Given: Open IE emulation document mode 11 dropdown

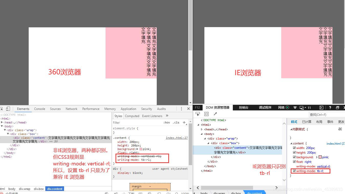Looking at the screenshot, I should click(305, 108).
